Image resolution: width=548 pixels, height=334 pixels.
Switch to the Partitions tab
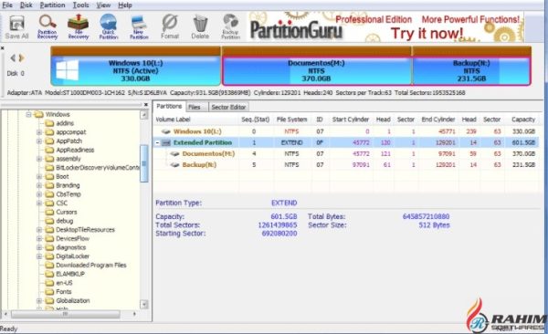[x=169, y=106]
